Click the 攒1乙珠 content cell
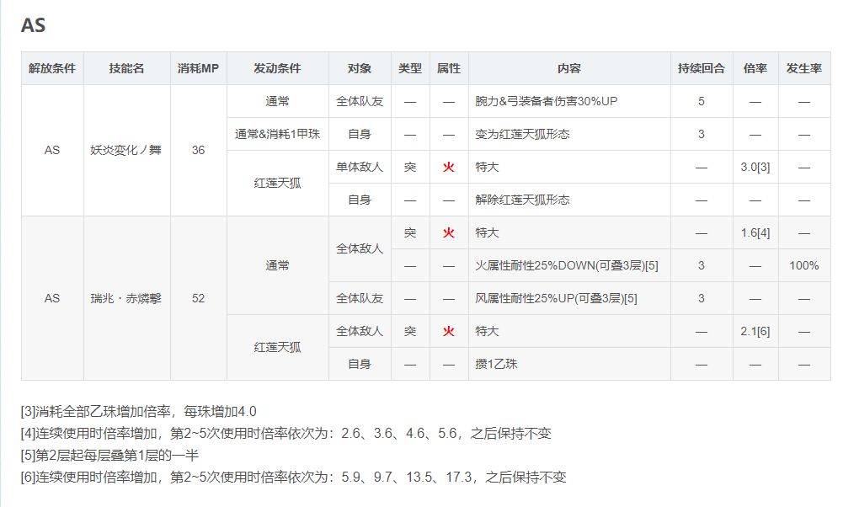Viewport: 843px width, 507px height. coord(569,364)
